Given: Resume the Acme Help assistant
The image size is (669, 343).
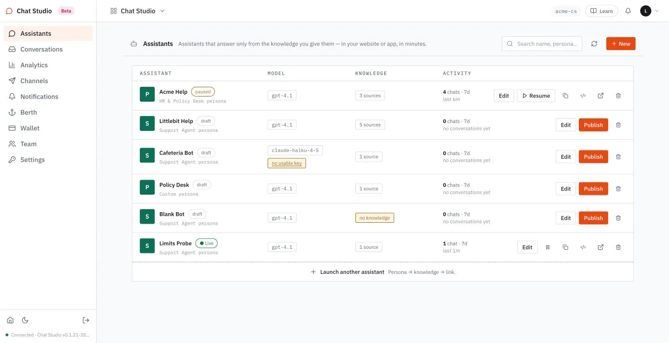Looking at the screenshot, I should tap(536, 96).
